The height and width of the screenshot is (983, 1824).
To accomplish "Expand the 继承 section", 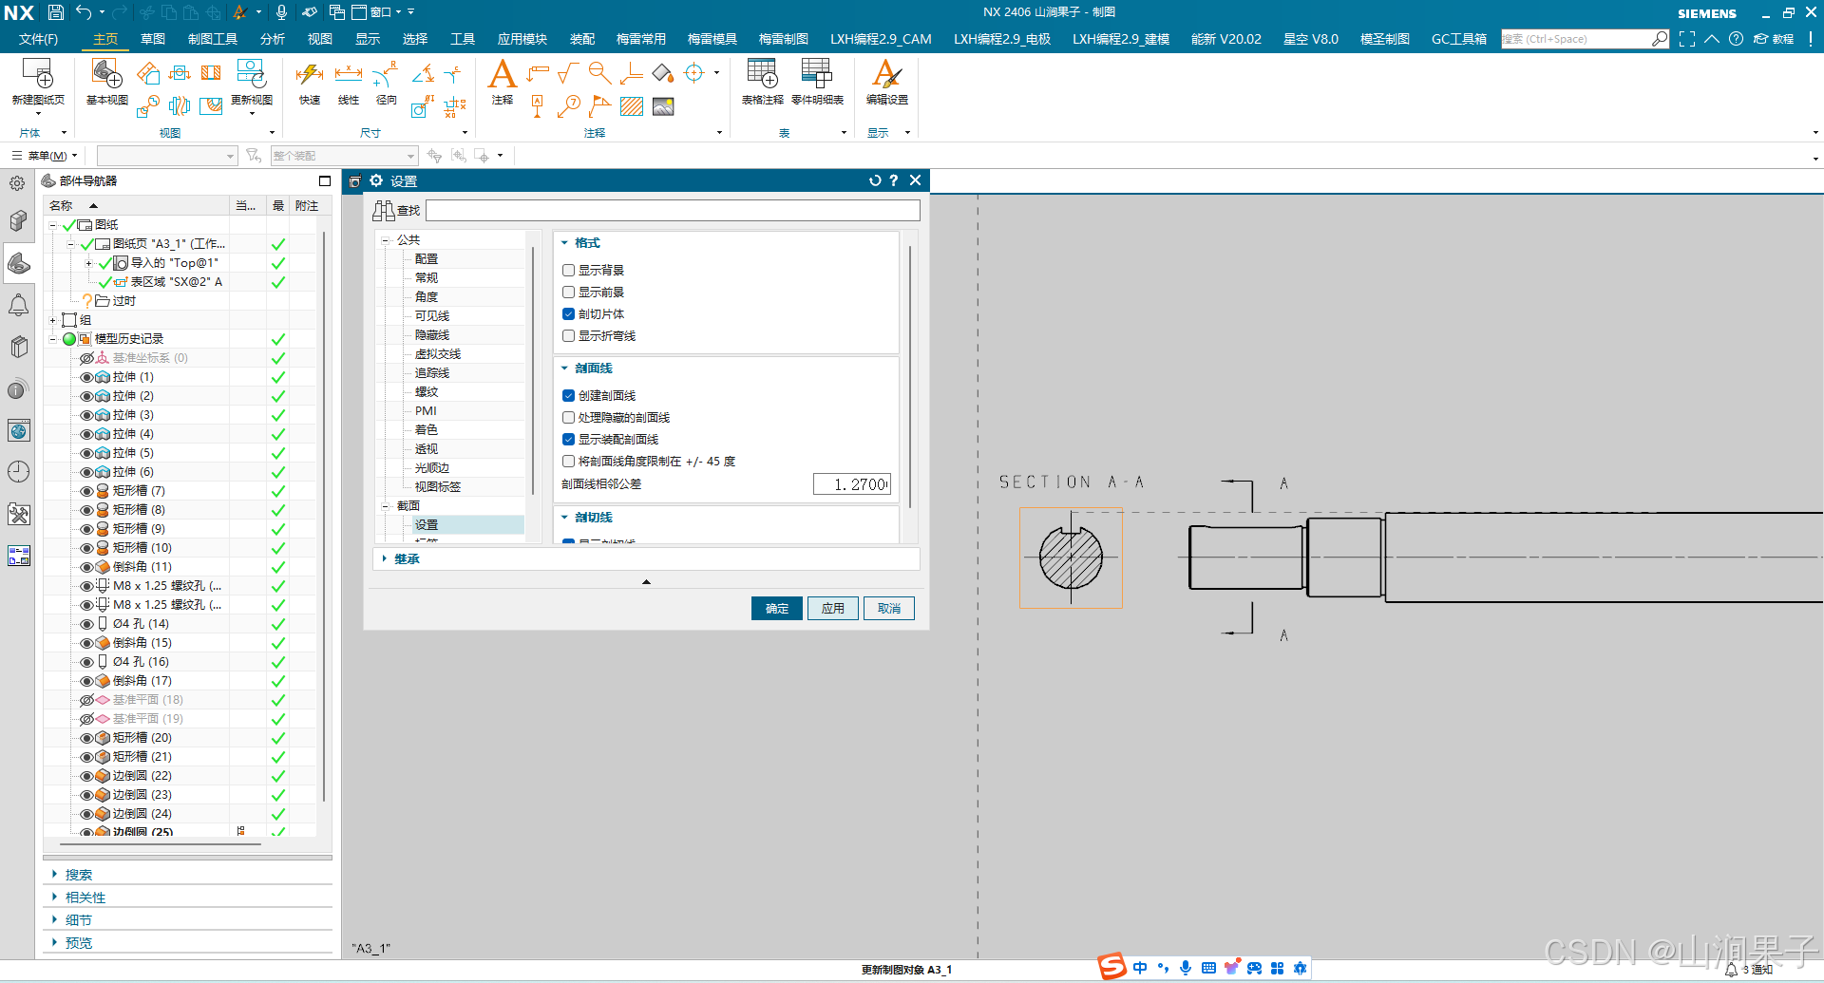I will pos(385,558).
